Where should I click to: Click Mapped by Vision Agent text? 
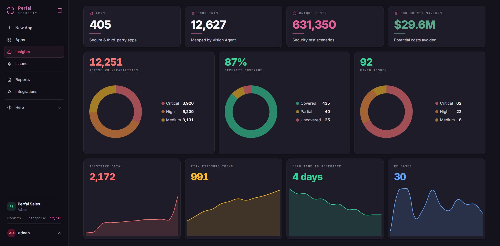coord(213,40)
